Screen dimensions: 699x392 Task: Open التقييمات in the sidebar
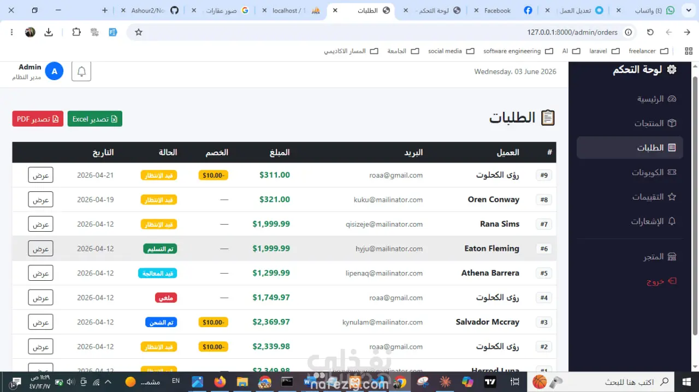pos(654,197)
